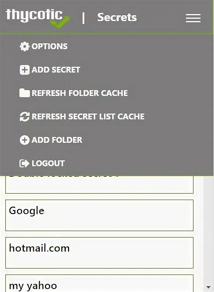
Task: Click the Logout arrow icon
Action: (24, 163)
